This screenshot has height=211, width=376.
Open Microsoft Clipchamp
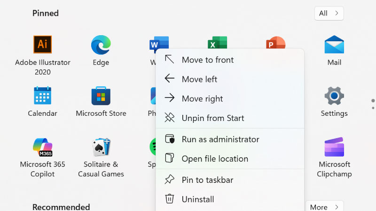(x=334, y=147)
